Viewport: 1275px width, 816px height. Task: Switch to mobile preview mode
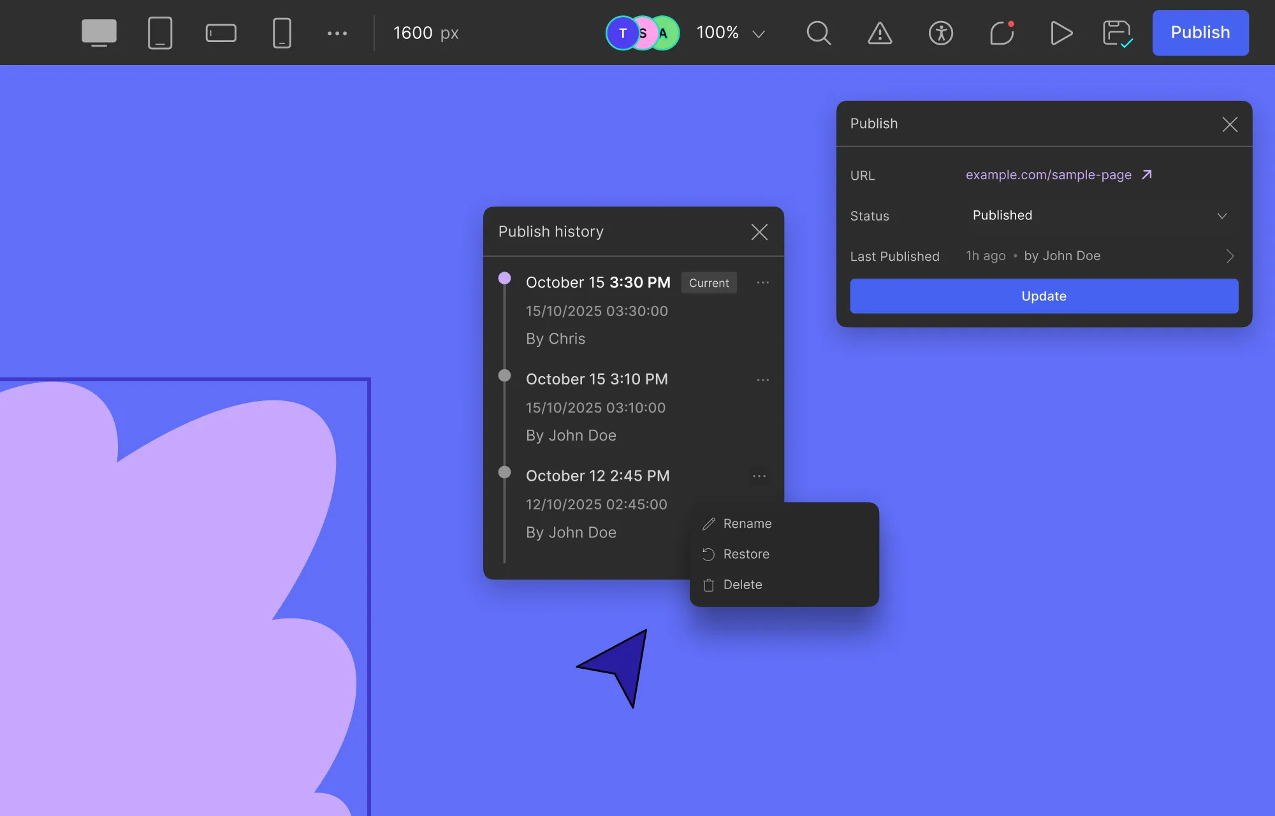coord(281,33)
